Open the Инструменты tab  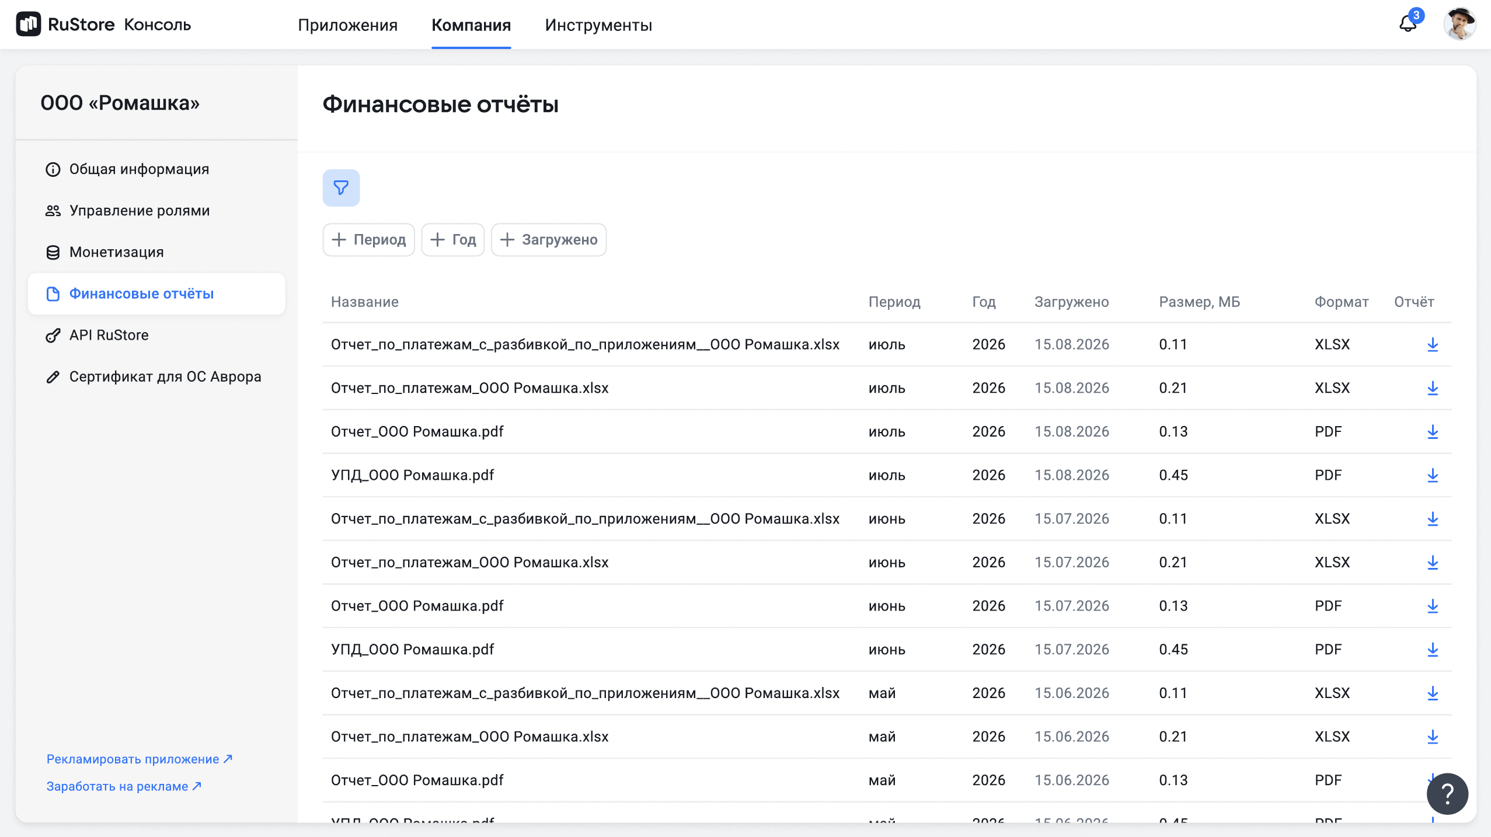pyautogui.click(x=598, y=25)
